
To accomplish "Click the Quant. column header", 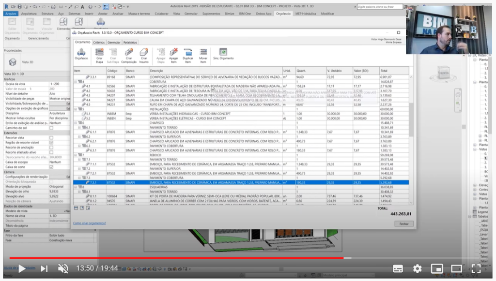I will [310, 71].
